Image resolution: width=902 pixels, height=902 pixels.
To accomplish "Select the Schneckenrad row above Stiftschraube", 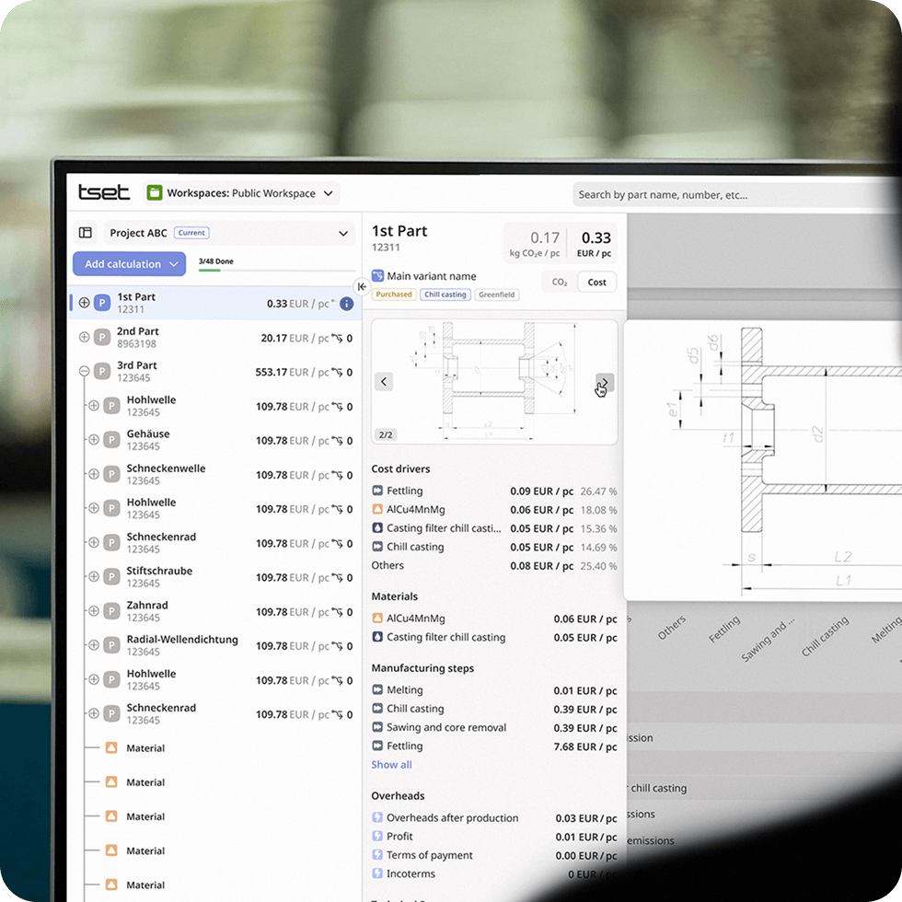I will (219, 542).
